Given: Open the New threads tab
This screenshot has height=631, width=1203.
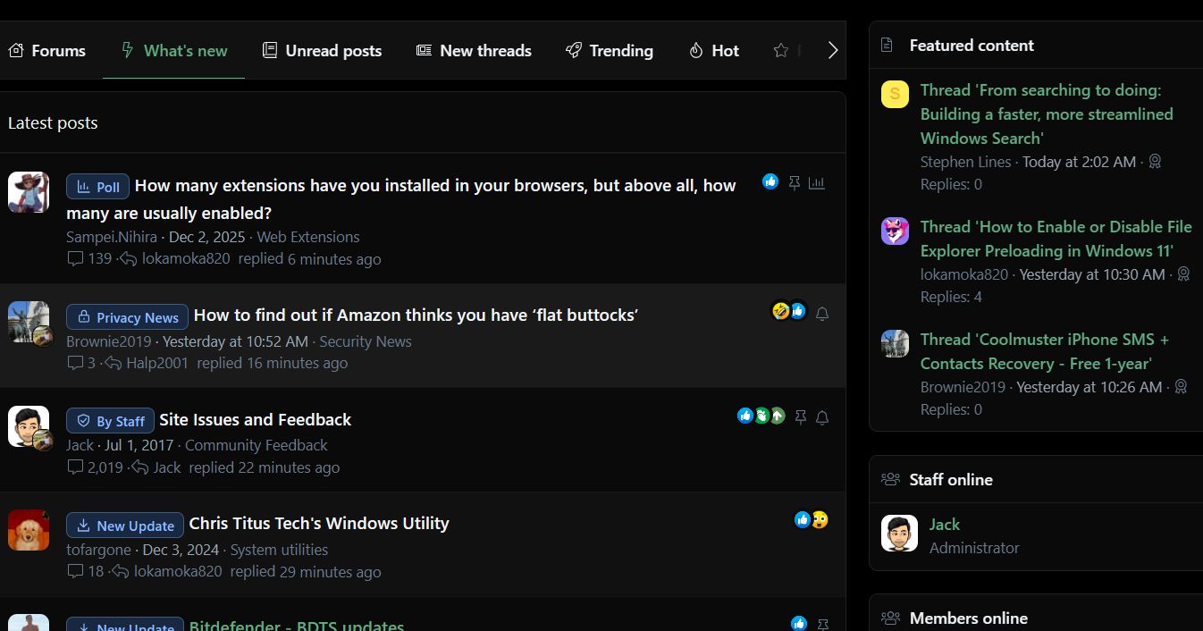Looking at the screenshot, I should [x=474, y=51].
